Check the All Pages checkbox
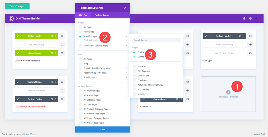This screenshot has width=268, height=137. (80, 27)
